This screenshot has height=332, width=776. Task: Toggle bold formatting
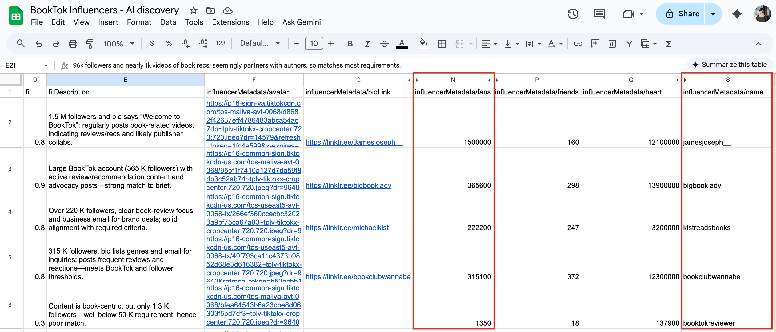pos(350,44)
